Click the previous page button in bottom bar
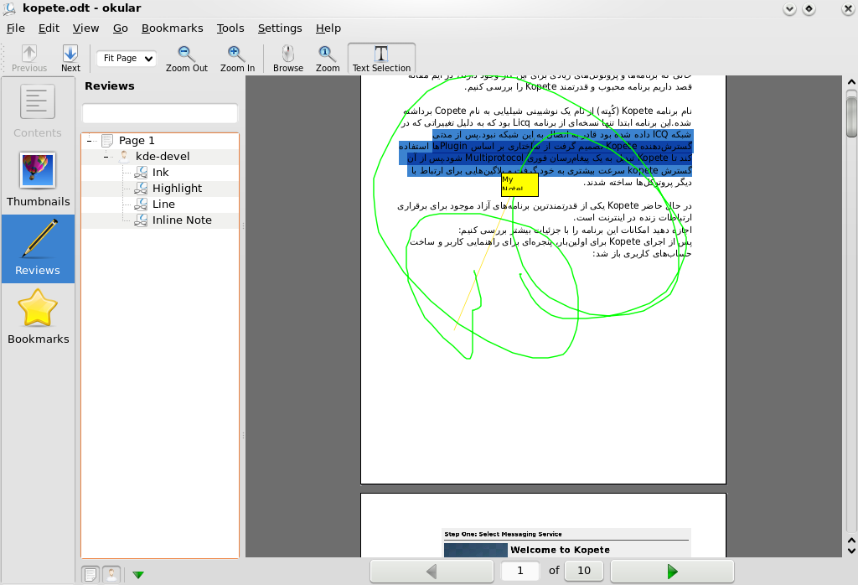Viewport: 858px width, 585px height. pos(432,572)
